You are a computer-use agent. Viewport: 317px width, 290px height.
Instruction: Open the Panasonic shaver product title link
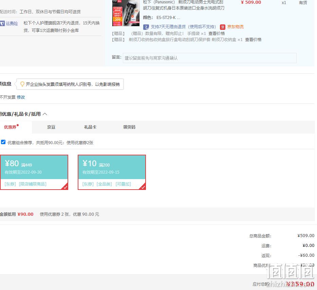pyautogui.click(x=184, y=5)
